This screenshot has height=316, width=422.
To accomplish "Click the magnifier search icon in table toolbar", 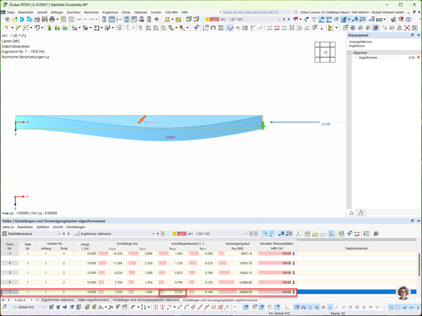I will [376, 234].
